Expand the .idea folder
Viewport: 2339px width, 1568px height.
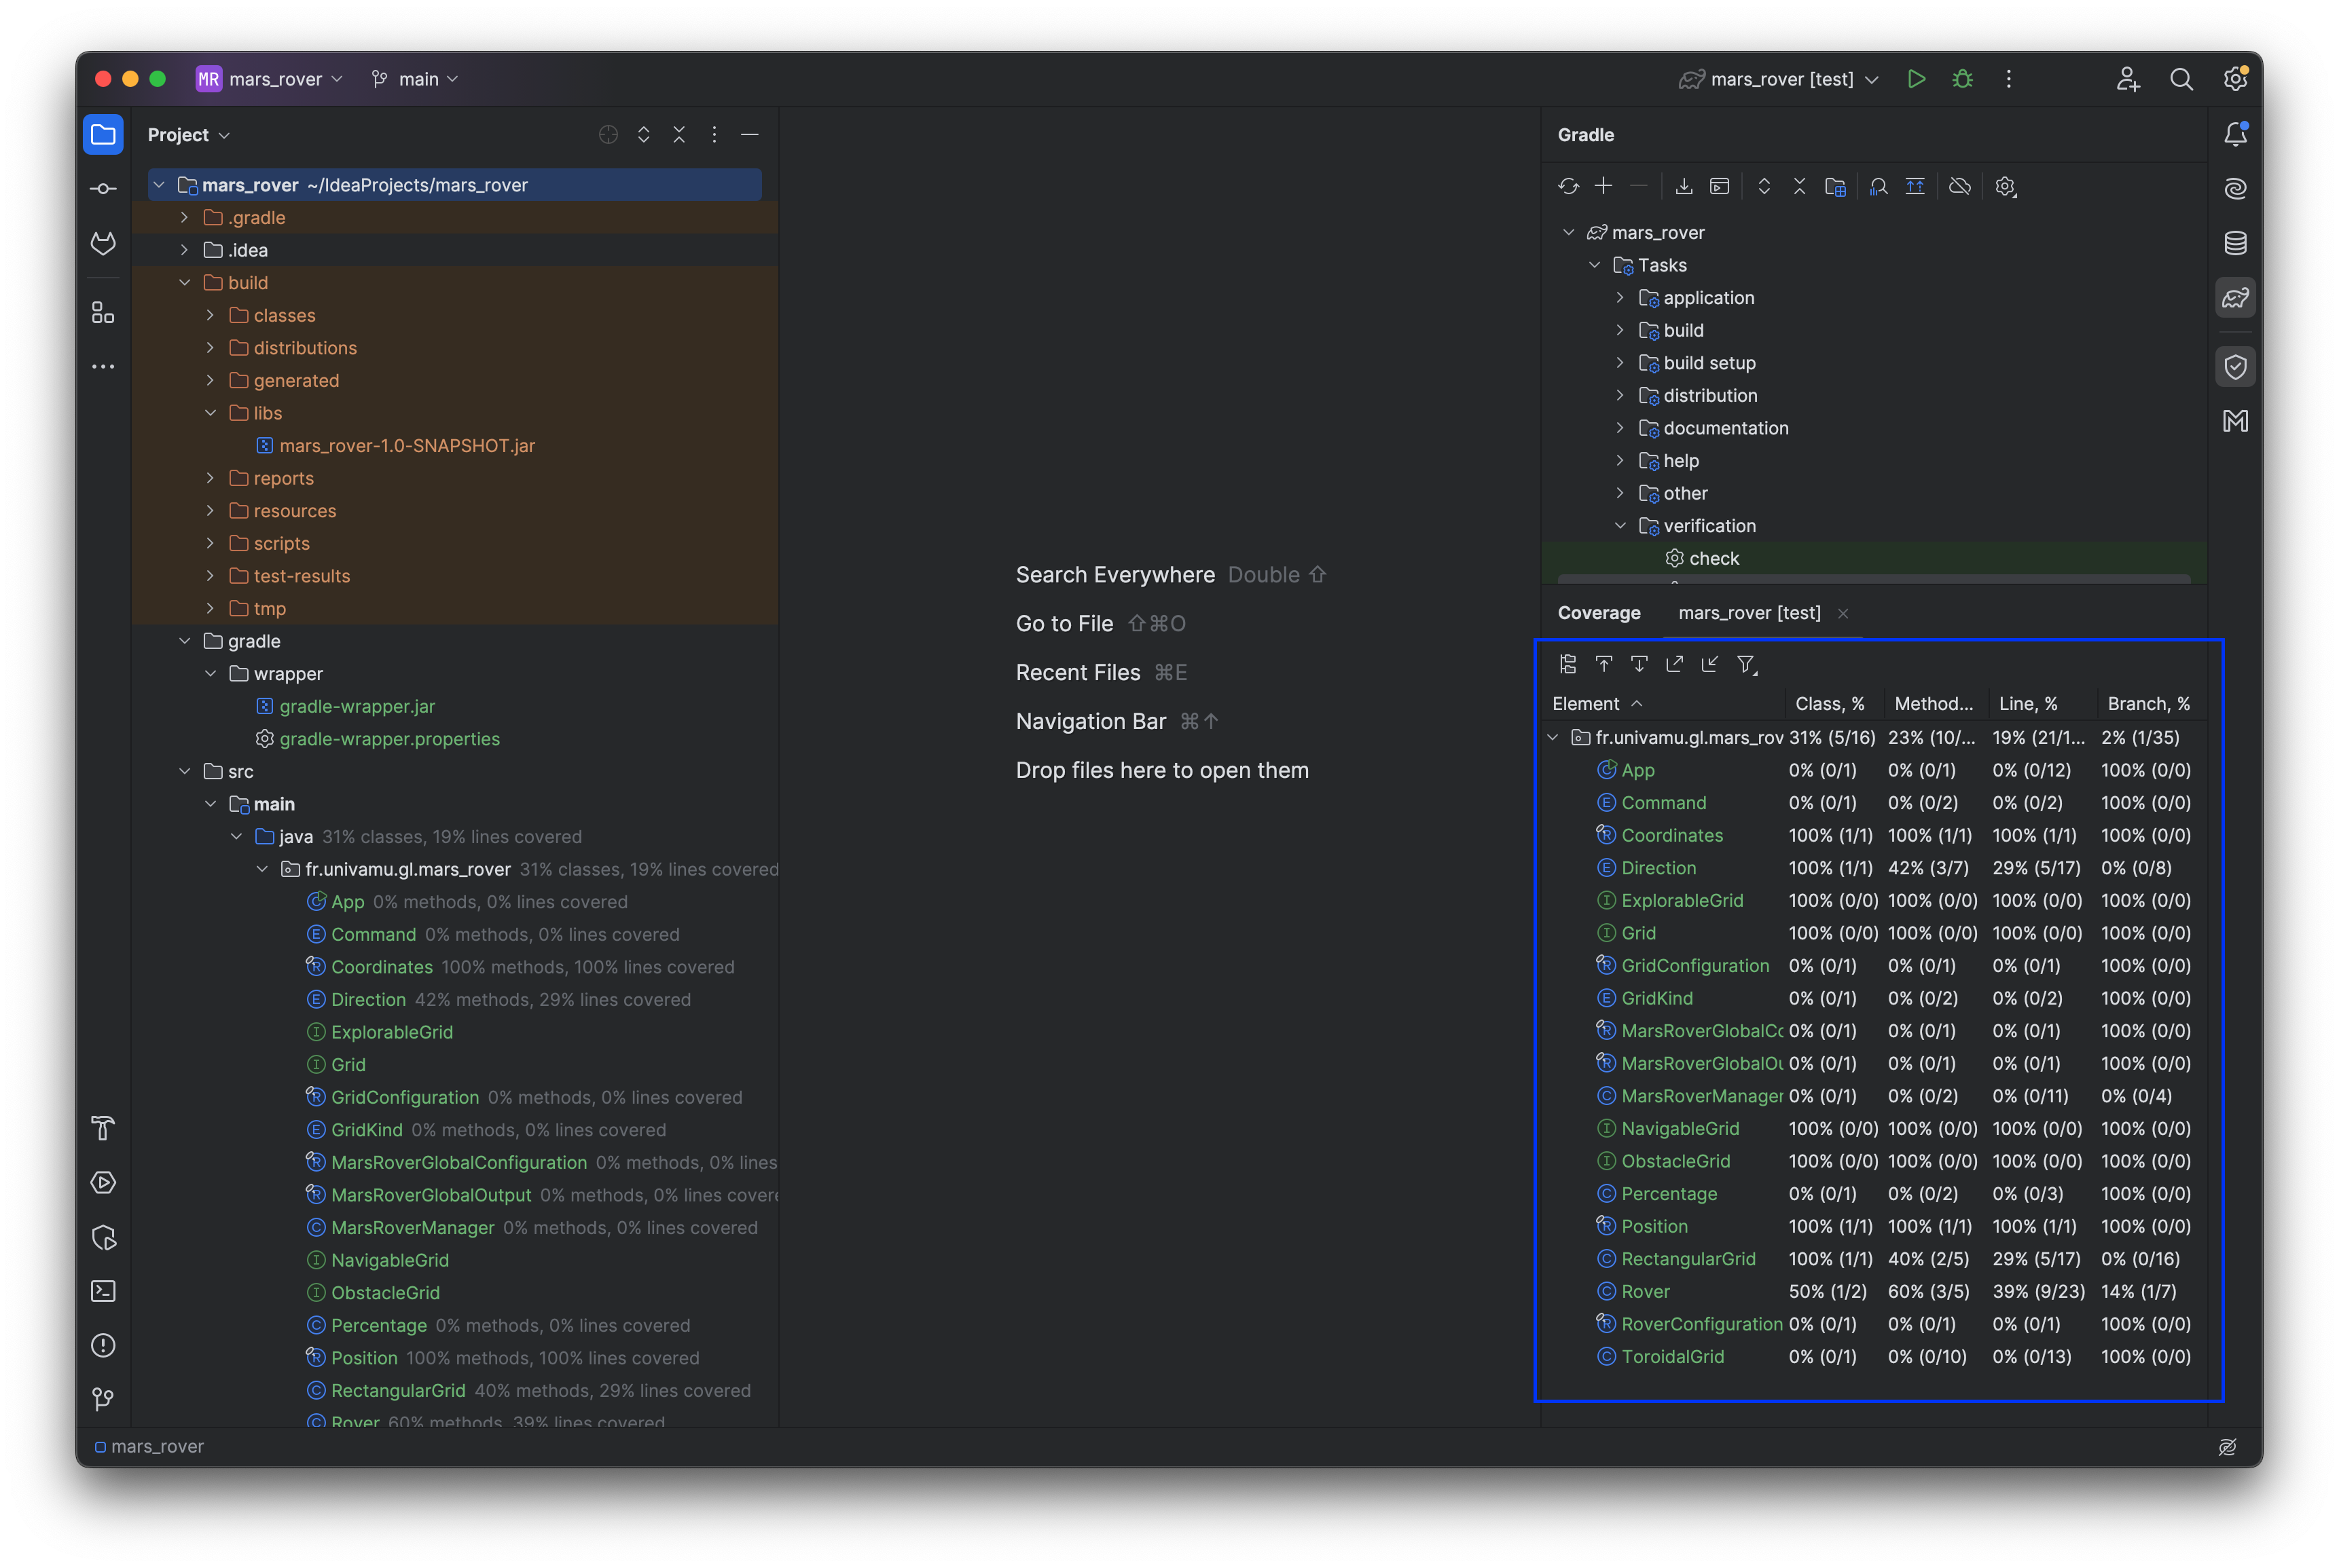click(x=184, y=250)
